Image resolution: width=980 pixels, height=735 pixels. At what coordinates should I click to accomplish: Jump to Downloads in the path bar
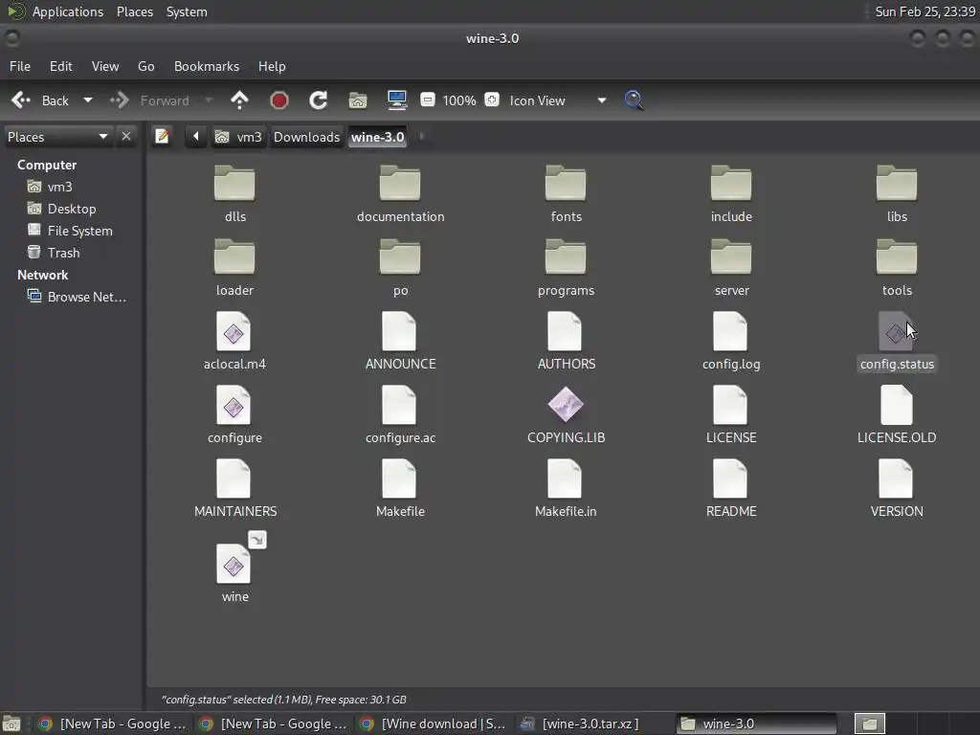tap(306, 136)
